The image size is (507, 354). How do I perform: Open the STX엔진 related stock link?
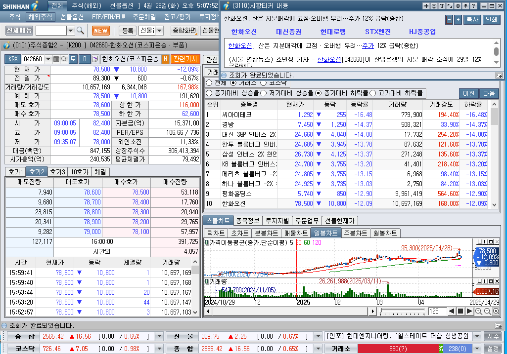tap(378, 32)
